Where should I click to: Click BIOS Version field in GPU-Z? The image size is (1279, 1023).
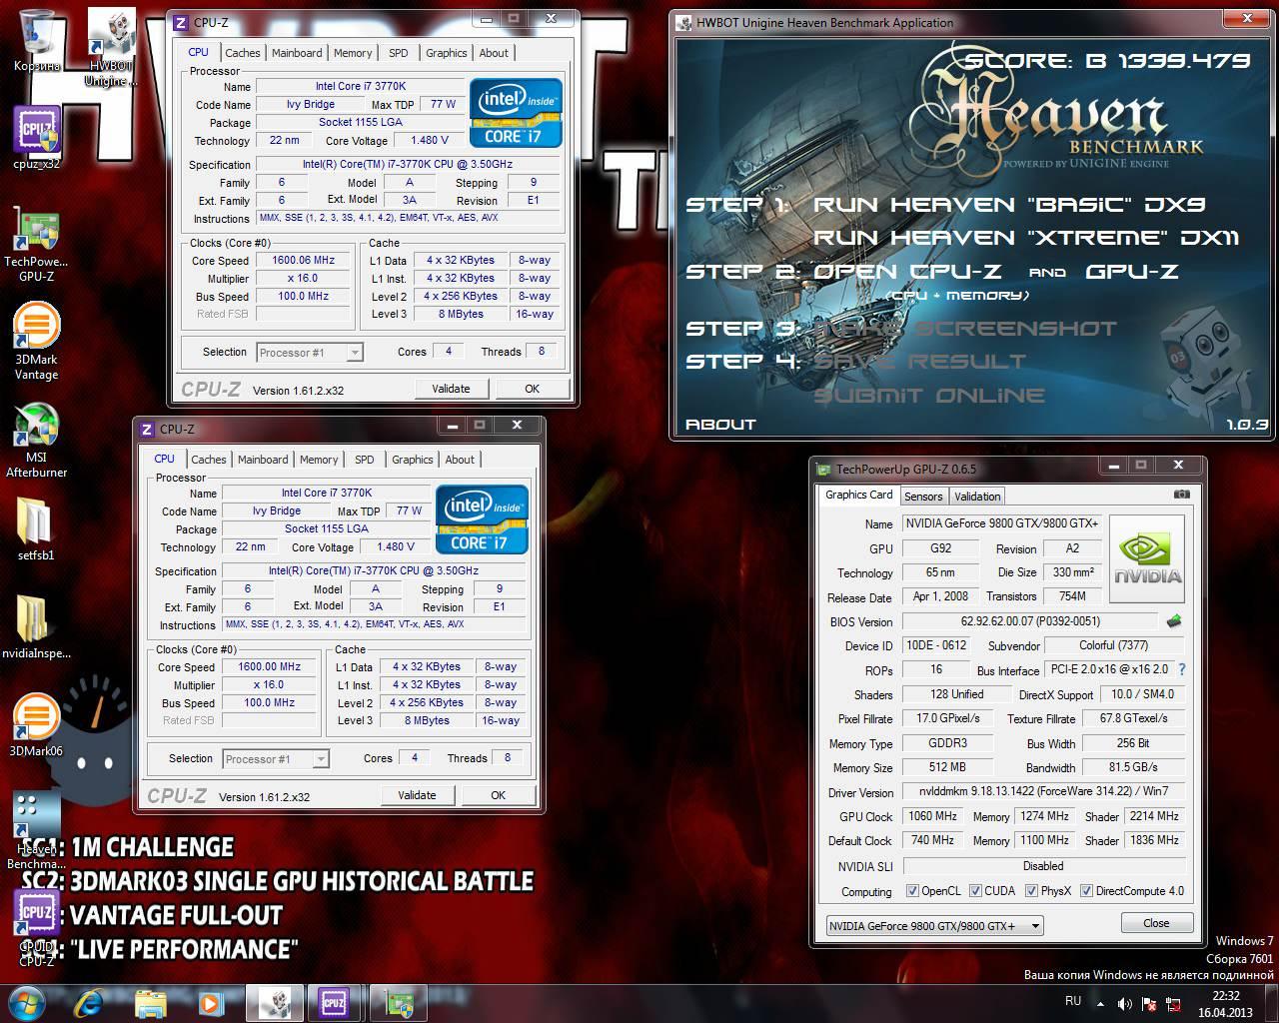pyautogui.click(x=1029, y=621)
